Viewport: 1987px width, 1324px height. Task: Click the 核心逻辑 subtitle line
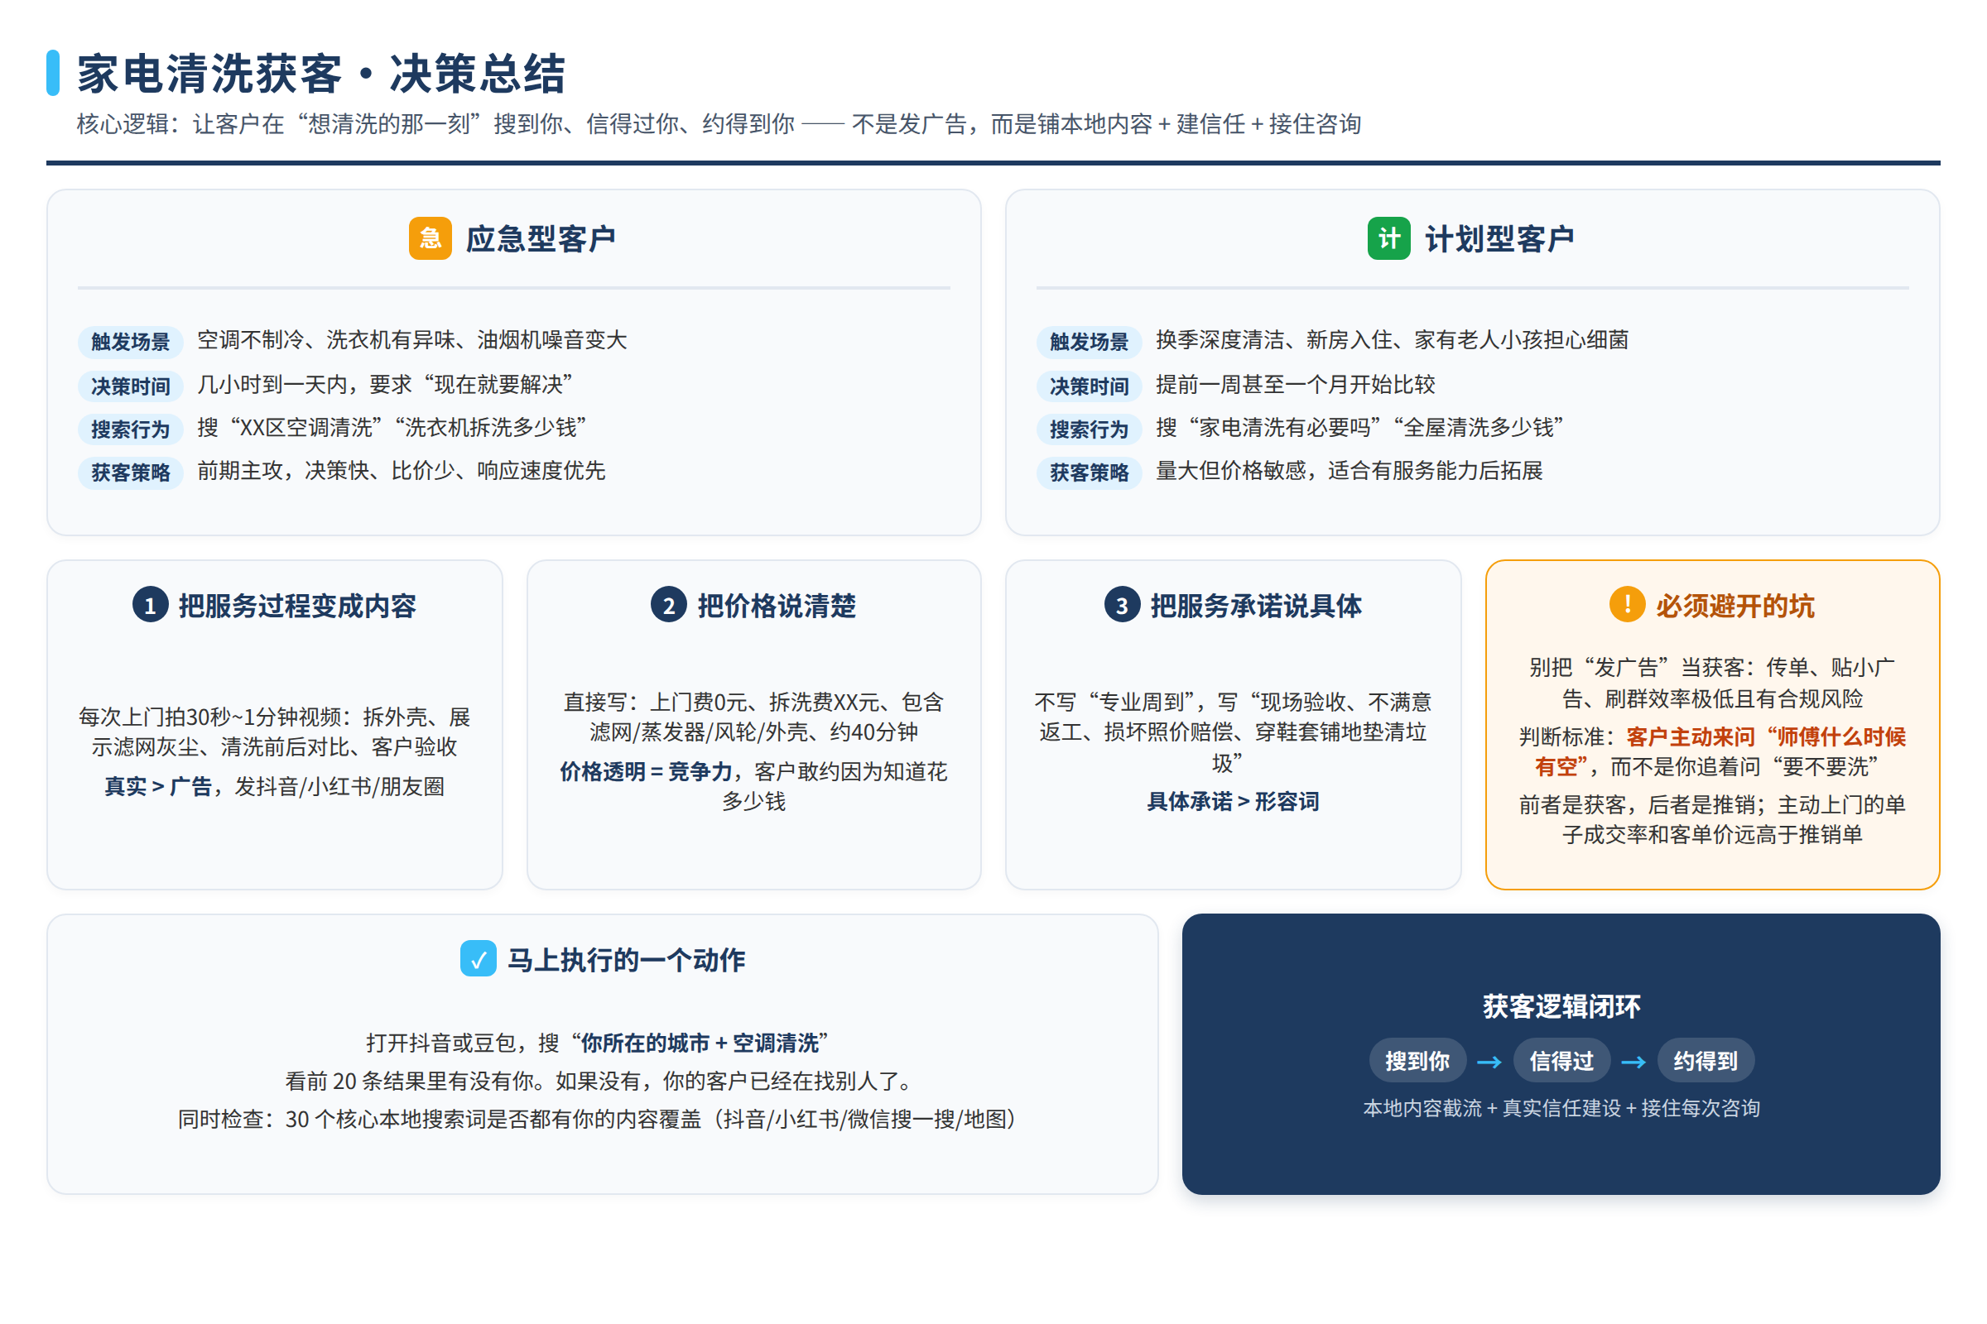[x=719, y=124]
